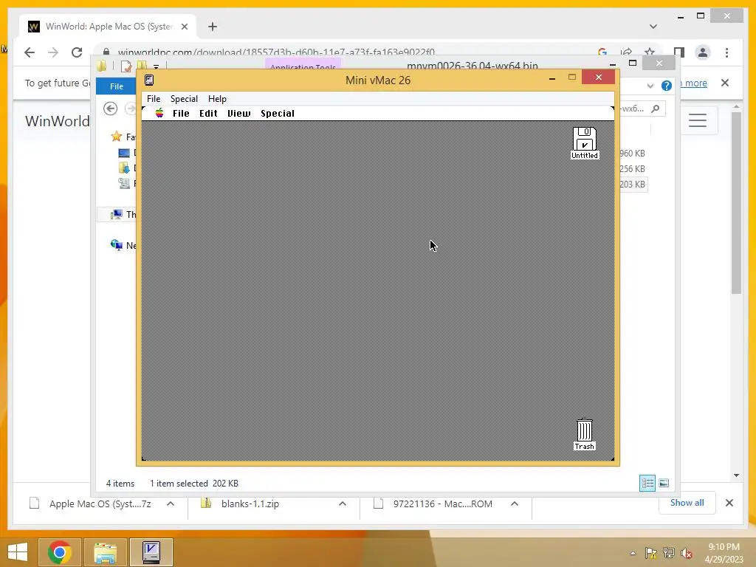The height and width of the screenshot is (567, 756).
Task: Click the Mini vMac title bar app icon
Action: [x=149, y=80]
